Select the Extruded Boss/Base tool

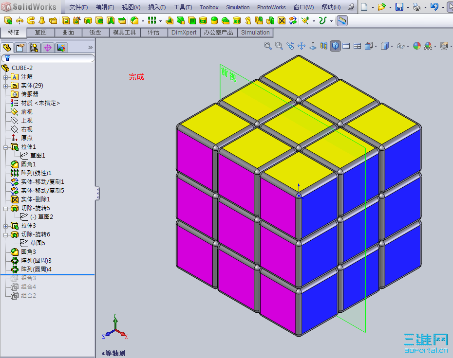(x=8, y=20)
